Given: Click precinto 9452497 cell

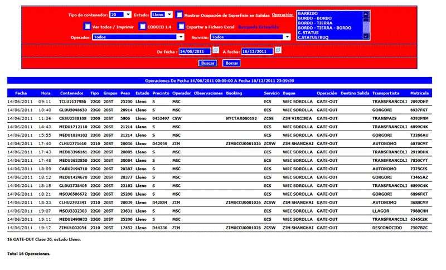Looking at the screenshot, I should pos(161,118).
